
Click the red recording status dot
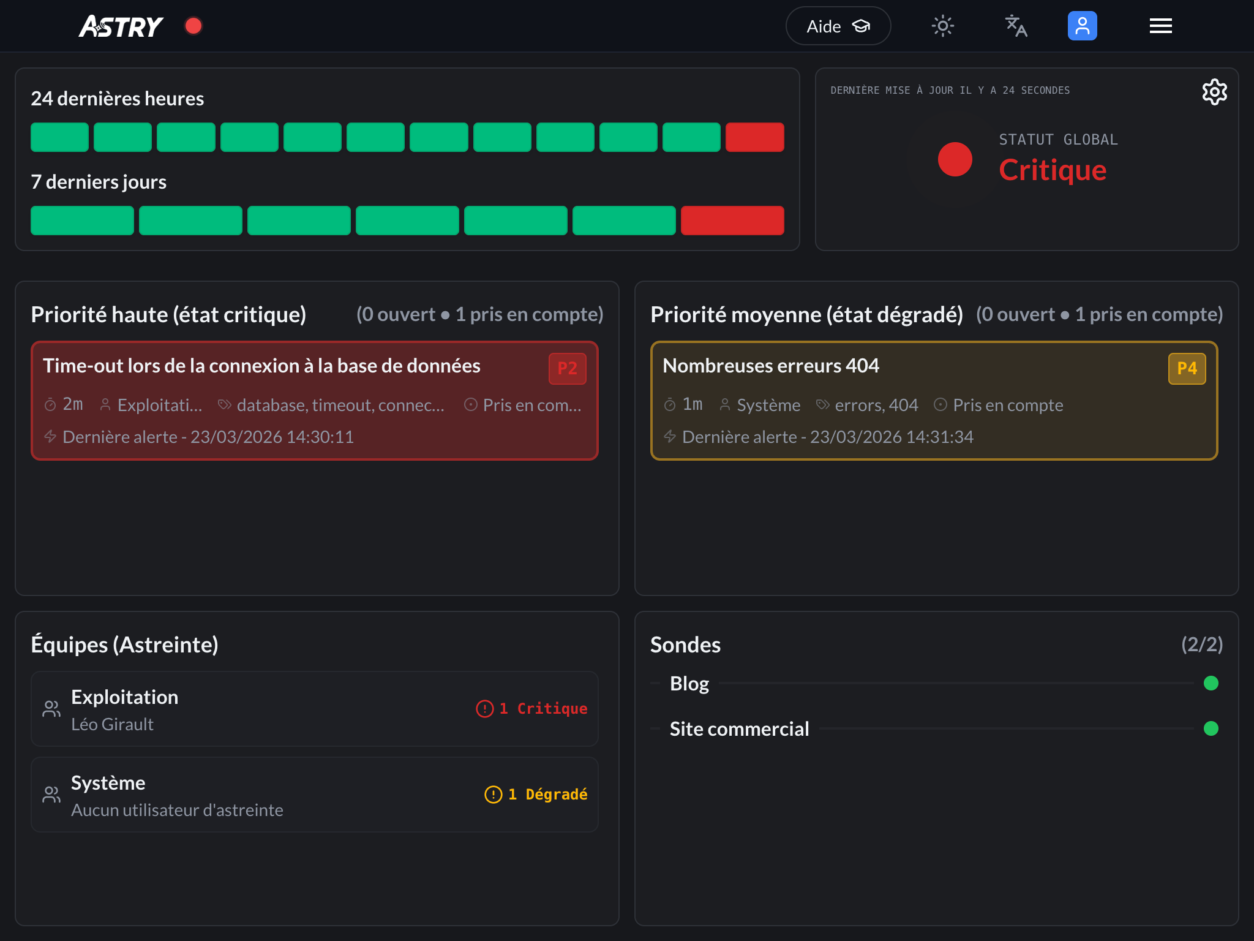pyautogui.click(x=193, y=26)
